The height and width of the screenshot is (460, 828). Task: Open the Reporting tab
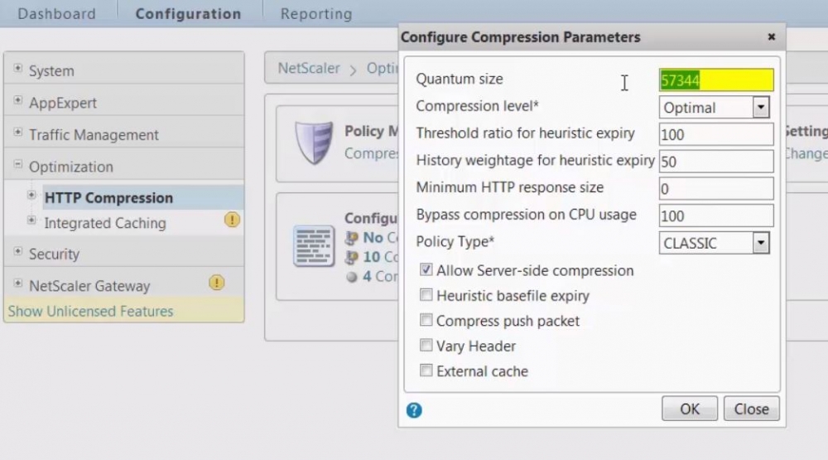tap(316, 14)
